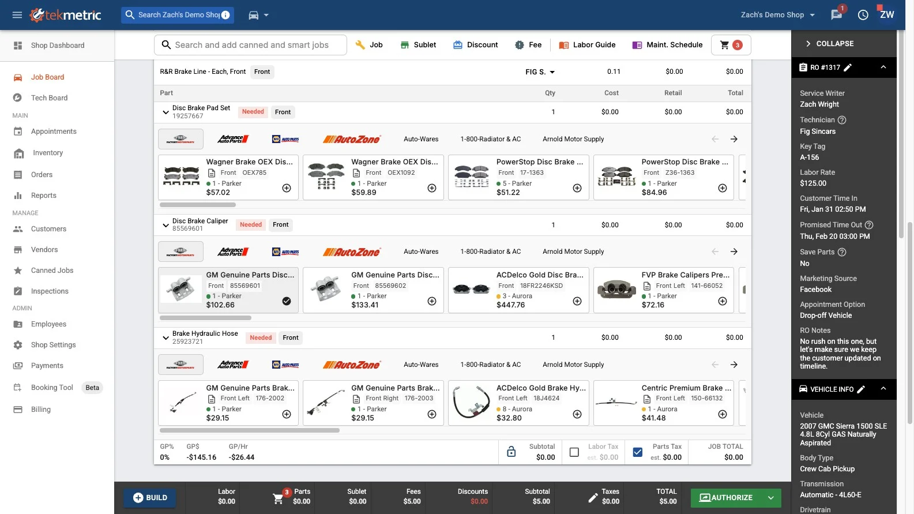The height and width of the screenshot is (514, 914).
Task: Add GM caliper 85569602 to cart
Action: (432, 301)
